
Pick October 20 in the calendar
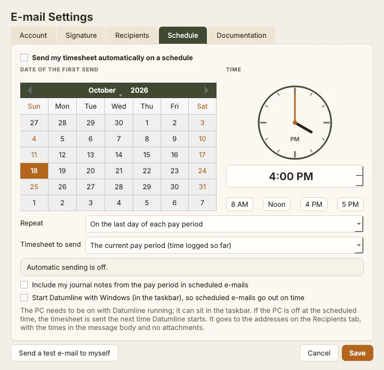[90, 171]
